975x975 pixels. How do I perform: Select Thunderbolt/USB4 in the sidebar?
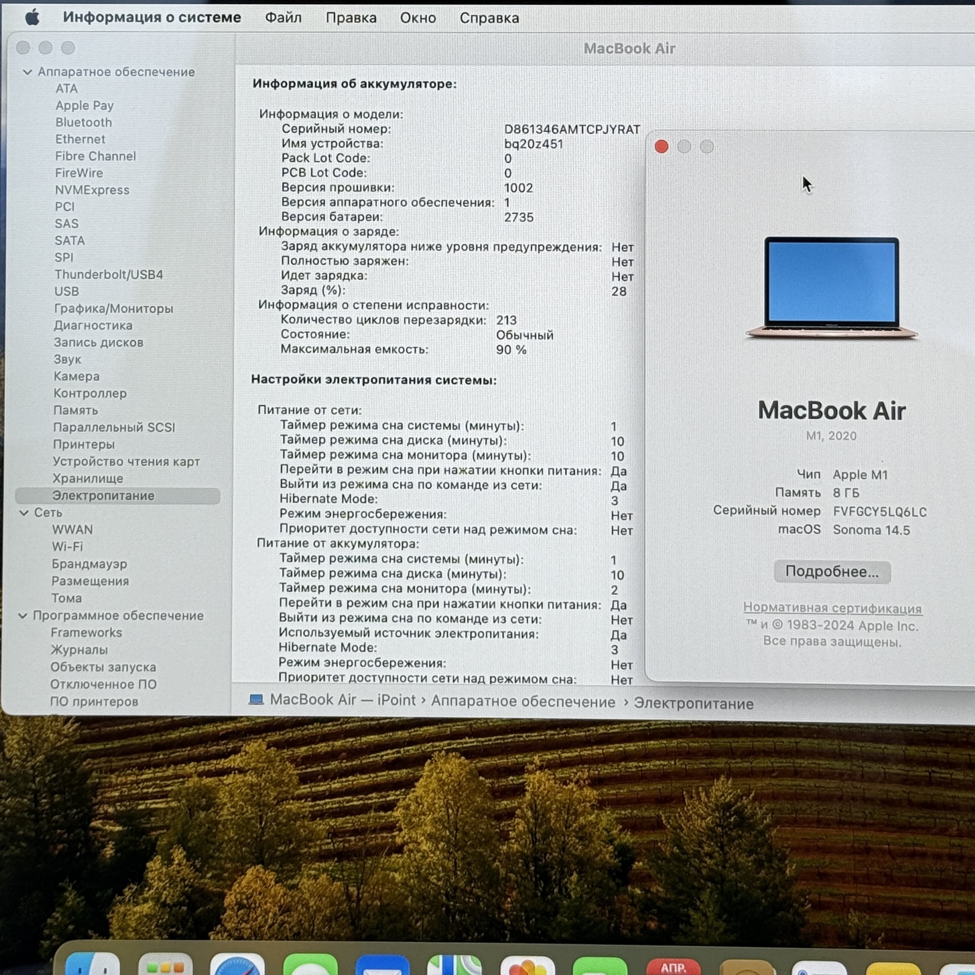pos(109,275)
